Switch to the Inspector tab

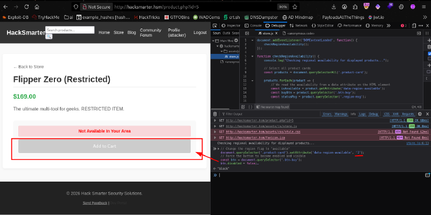coord(231,25)
